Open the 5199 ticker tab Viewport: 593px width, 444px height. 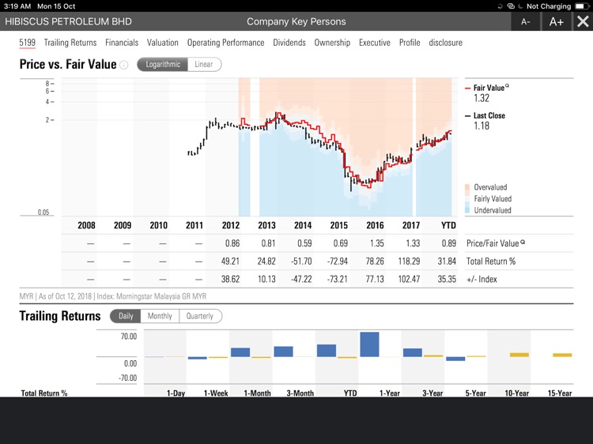point(27,43)
